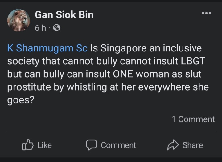Open the lion profile picture
Screen dimensions: 222x162
18,20
